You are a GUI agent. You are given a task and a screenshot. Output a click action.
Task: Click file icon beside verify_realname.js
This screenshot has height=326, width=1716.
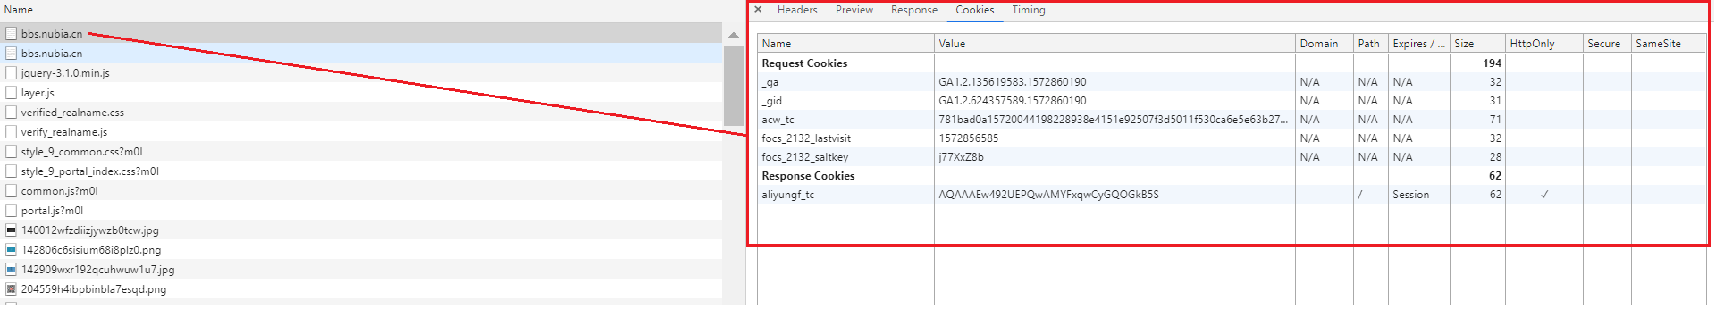(x=12, y=131)
